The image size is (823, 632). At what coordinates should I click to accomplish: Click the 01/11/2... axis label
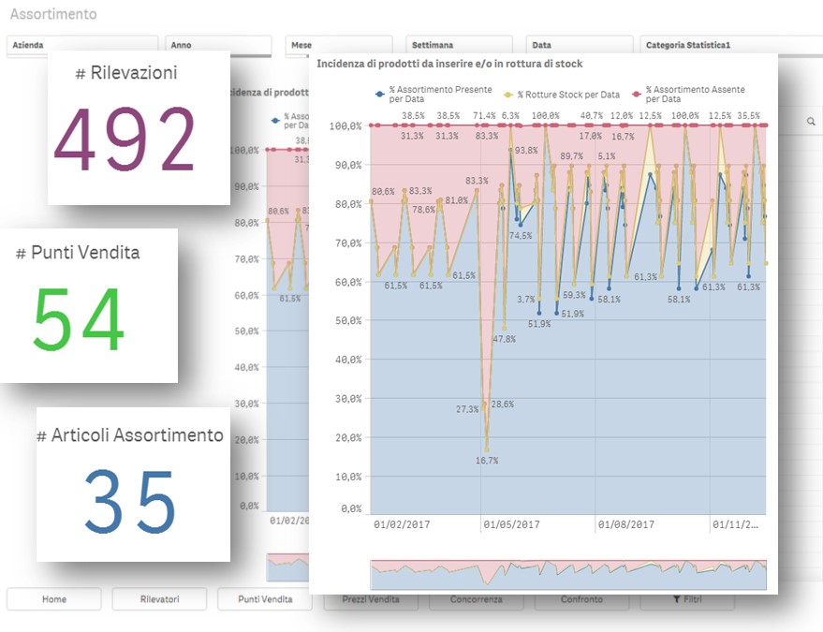coord(735,524)
